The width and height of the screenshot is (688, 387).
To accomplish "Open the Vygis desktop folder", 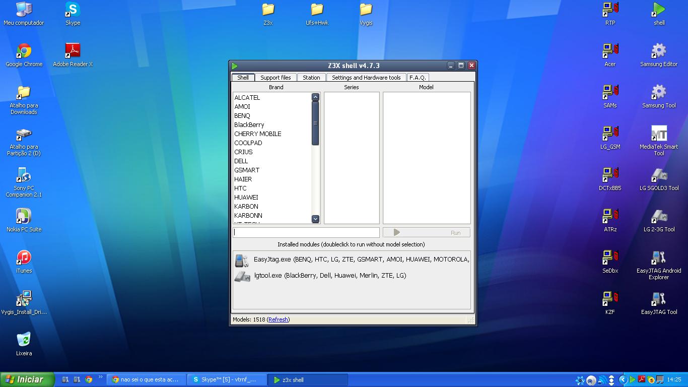I will (x=366, y=14).
